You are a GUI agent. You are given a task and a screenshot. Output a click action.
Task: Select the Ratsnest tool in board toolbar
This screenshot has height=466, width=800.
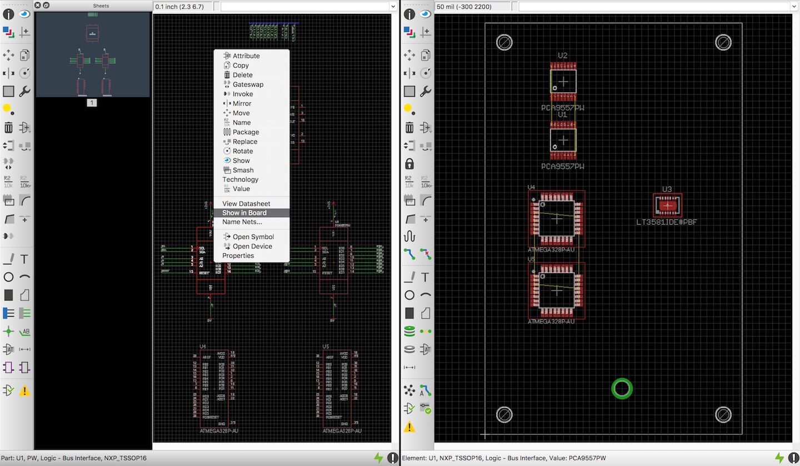coord(409,390)
